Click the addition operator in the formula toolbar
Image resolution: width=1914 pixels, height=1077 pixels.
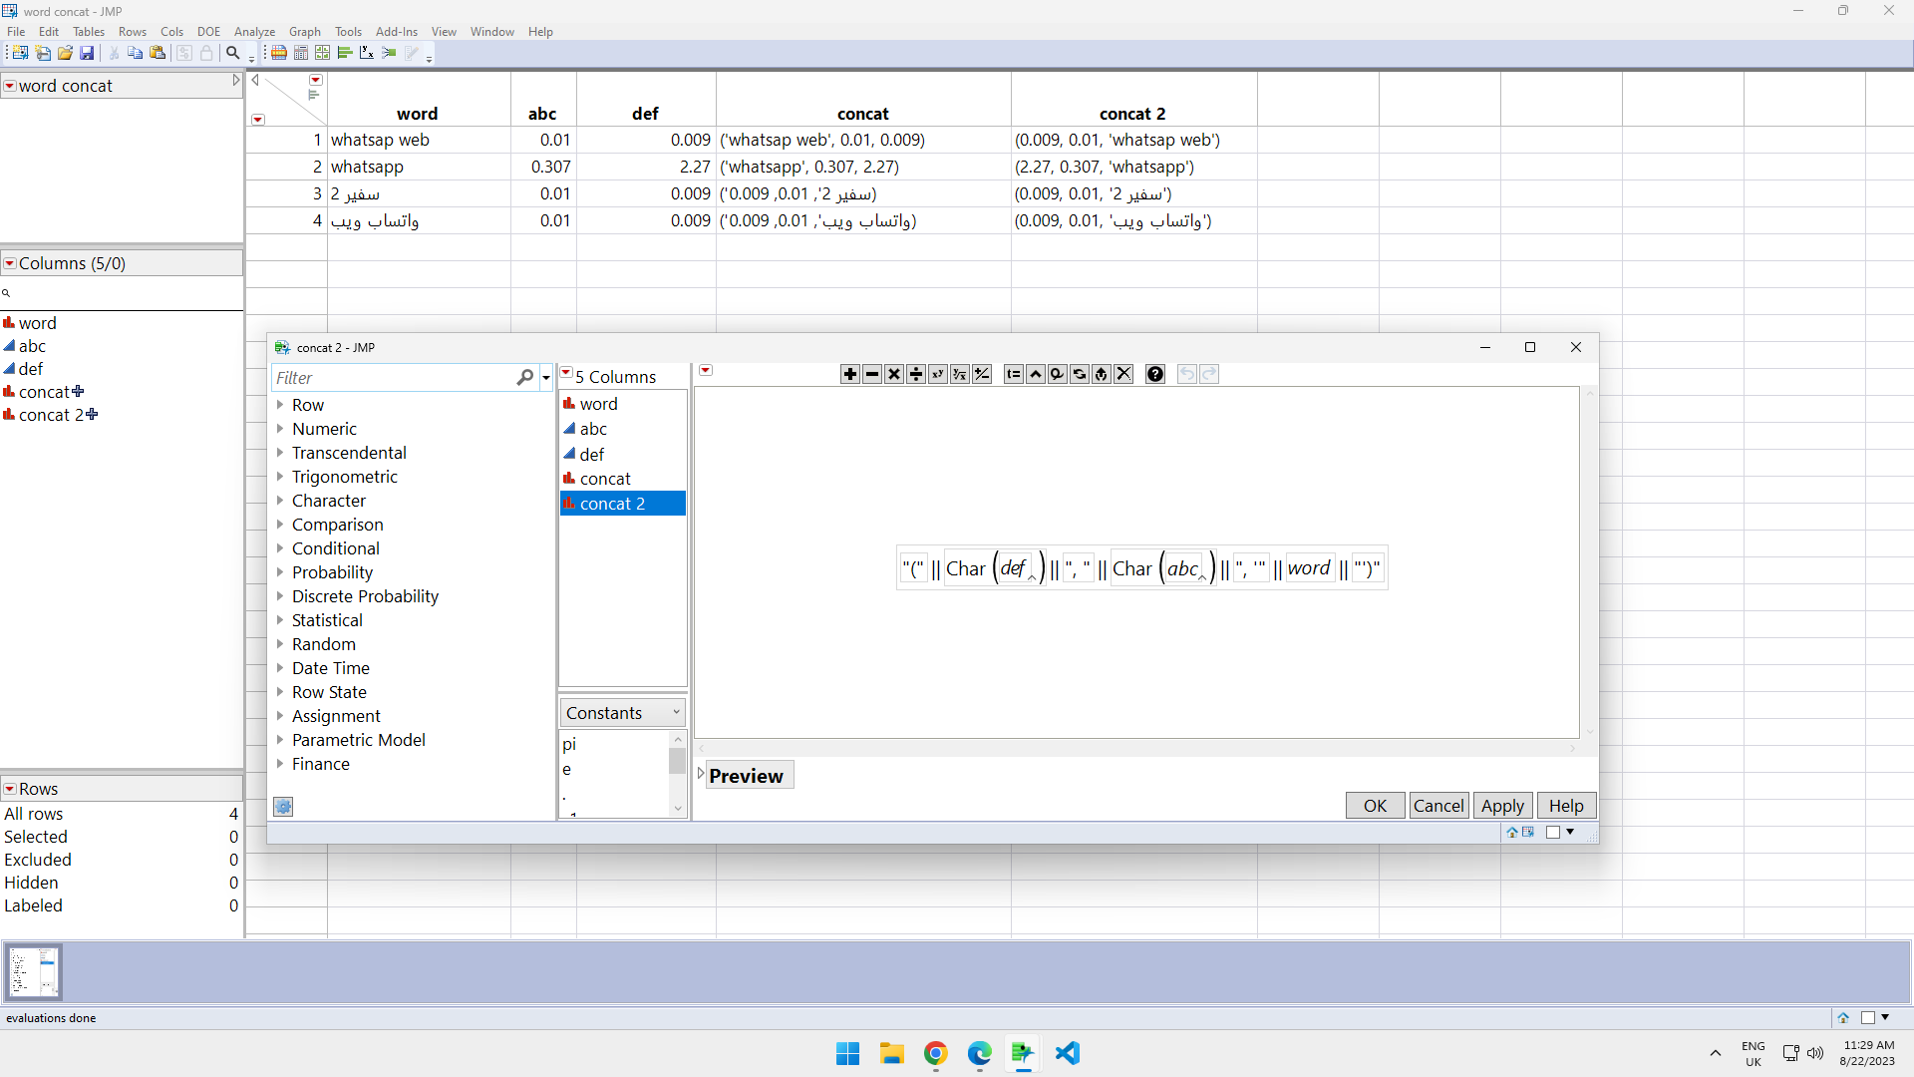849,374
